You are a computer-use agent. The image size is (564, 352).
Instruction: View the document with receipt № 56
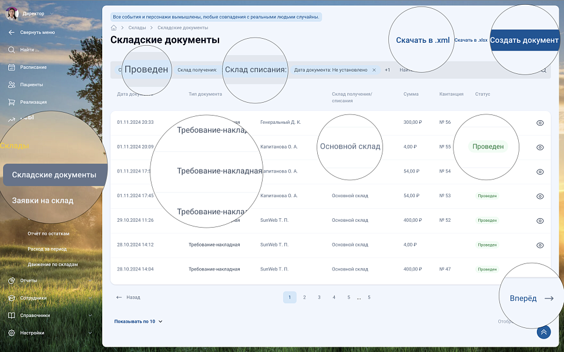(x=540, y=123)
